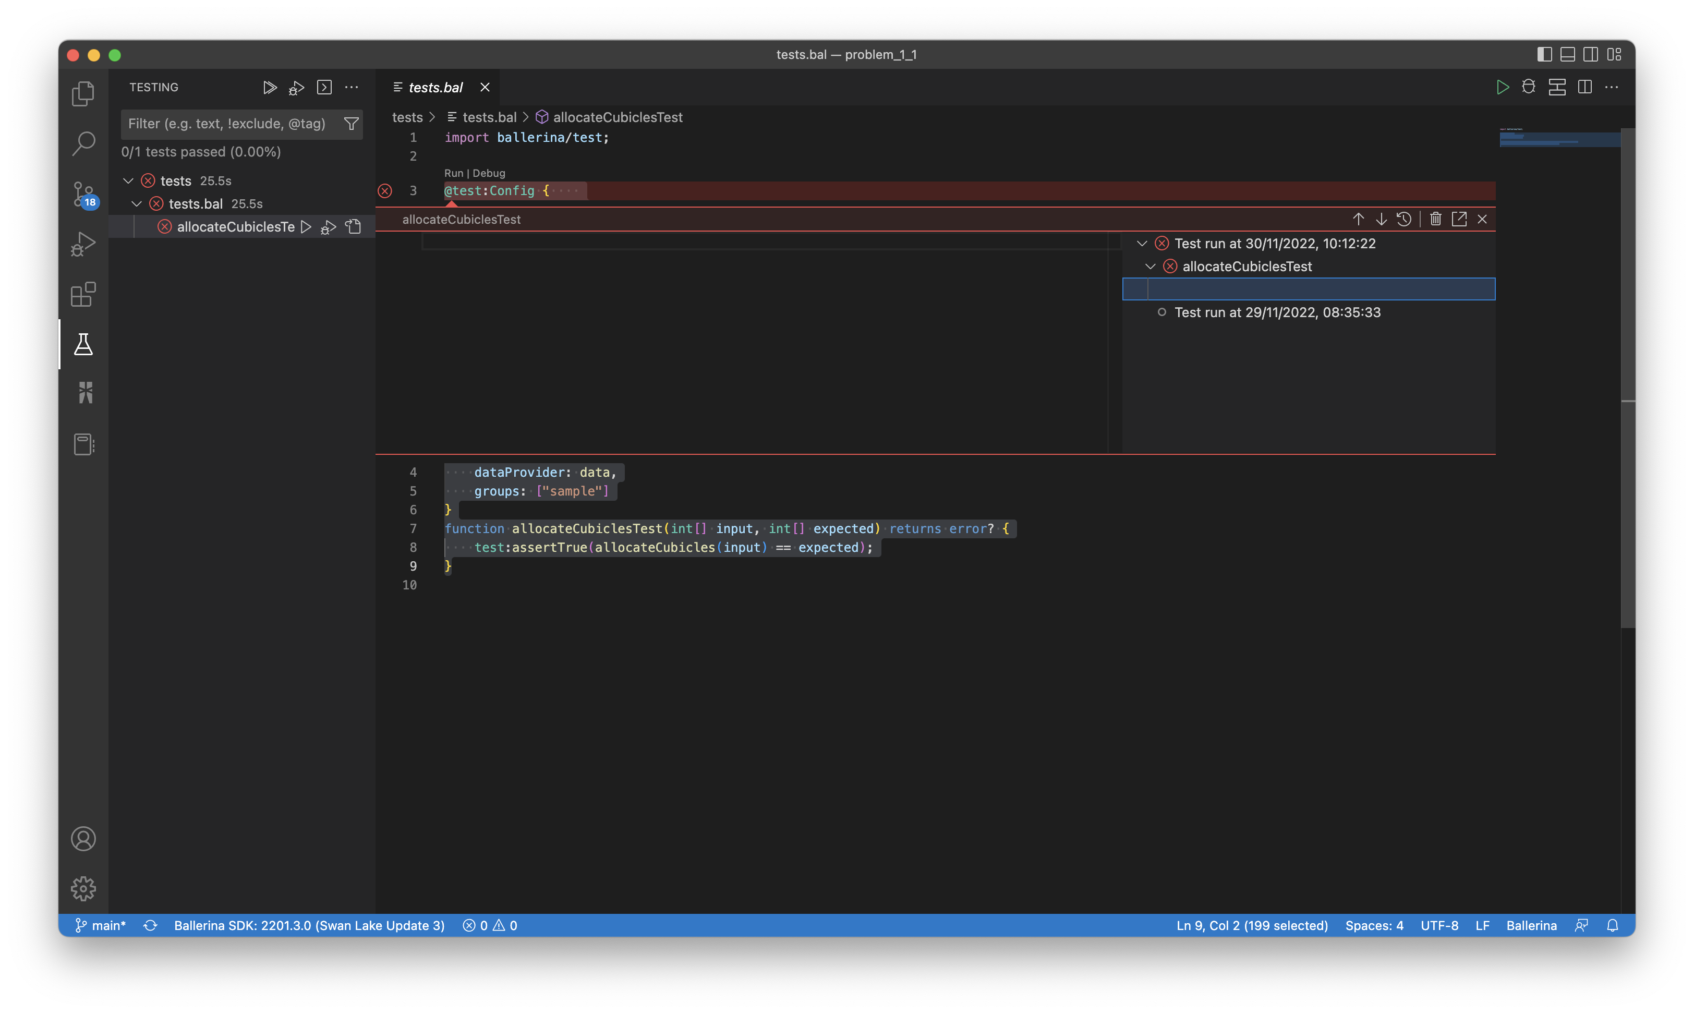1694x1014 pixels.
Task: Click the Run code lens link
Action: click(453, 173)
